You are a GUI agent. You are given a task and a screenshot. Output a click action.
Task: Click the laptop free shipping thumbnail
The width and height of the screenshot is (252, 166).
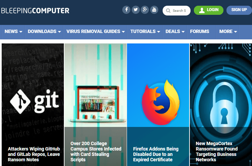[x=97, y=104]
